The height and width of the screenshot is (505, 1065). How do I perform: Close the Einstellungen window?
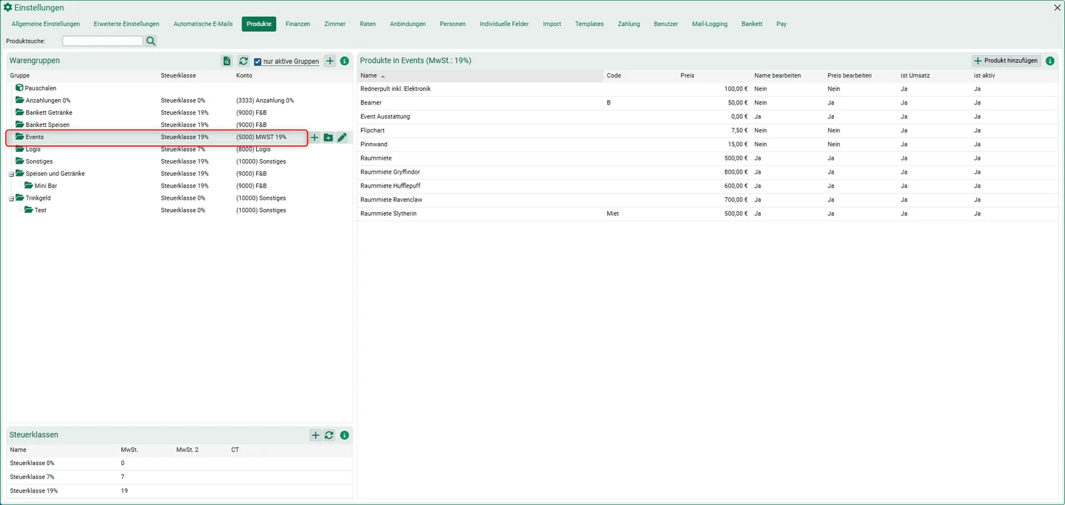coord(1058,7)
